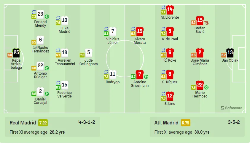Click José María Giménez's number 2 jersey
This screenshot has width=250, height=144.
coord(200,53)
